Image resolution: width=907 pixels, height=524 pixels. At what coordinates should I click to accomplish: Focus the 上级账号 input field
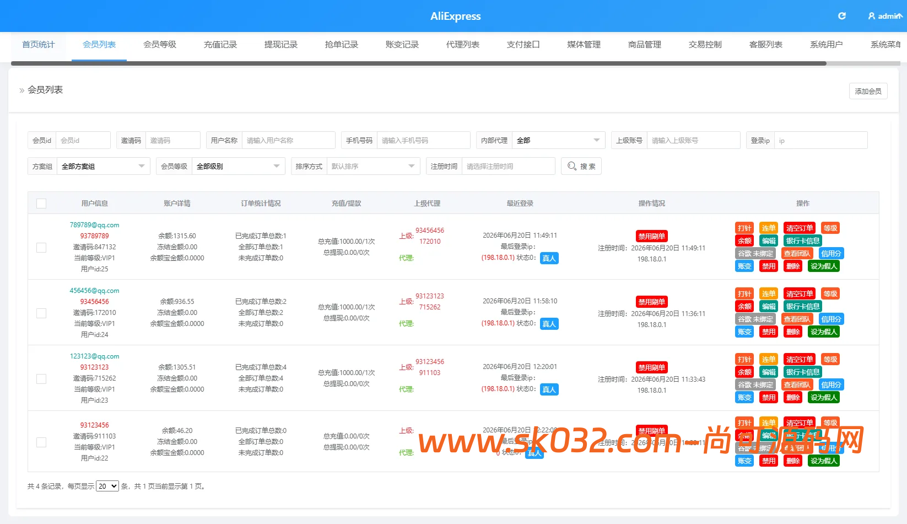pyautogui.click(x=693, y=140)
